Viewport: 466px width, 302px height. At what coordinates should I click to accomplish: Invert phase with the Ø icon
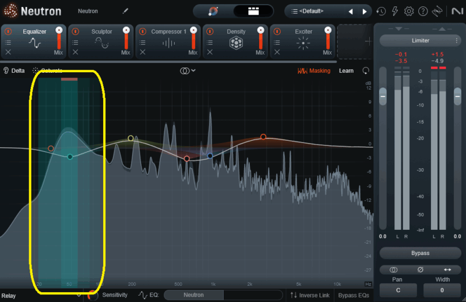pyautogui.click(x=420, y=269)
